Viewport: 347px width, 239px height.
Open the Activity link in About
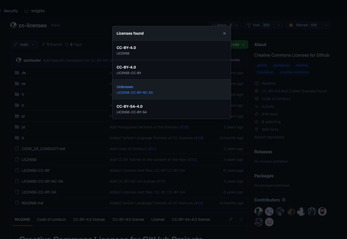268,106
